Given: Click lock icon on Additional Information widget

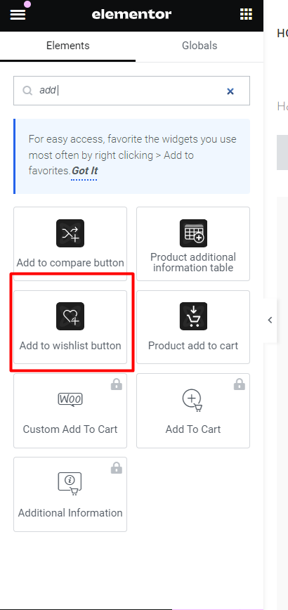Looking at the screenshot, I should pos(117,468).
